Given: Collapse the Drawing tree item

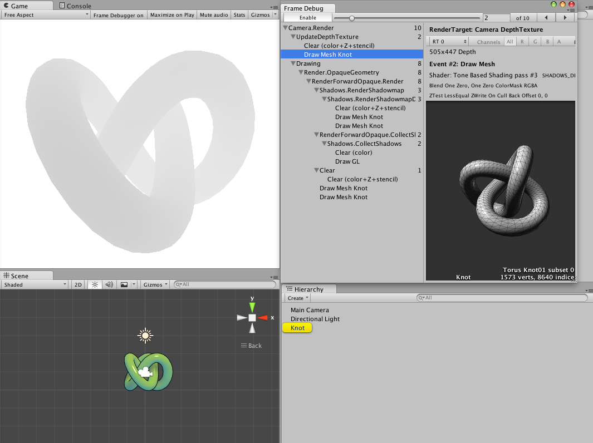Looking at the screenshot, I should click(x=293, y=63).
